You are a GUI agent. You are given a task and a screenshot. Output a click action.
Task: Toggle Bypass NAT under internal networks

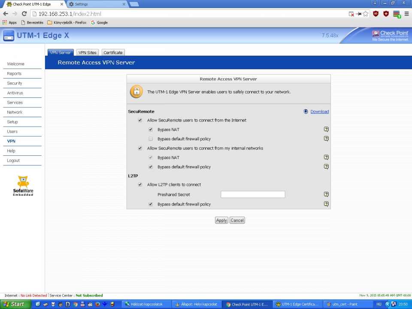click(151, 158)
